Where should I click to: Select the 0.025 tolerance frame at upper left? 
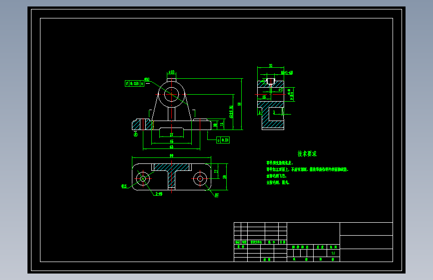[x=134, y=83]
